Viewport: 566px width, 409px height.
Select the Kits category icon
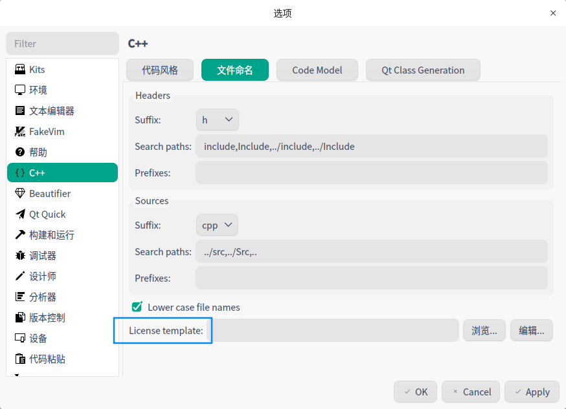pyautogui.click(x=20, y=70)
